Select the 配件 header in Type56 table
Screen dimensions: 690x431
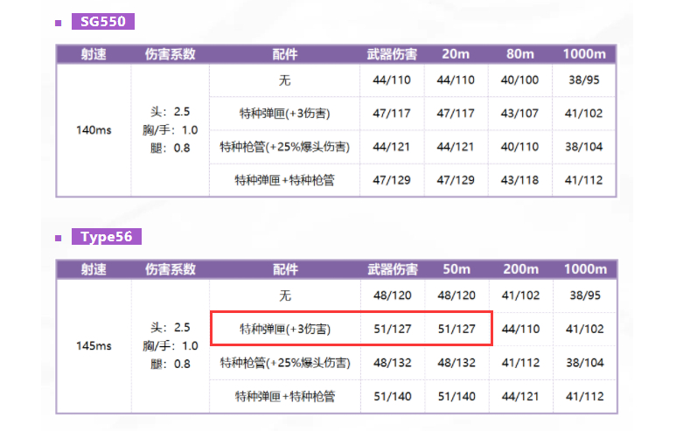coord(285,269)
